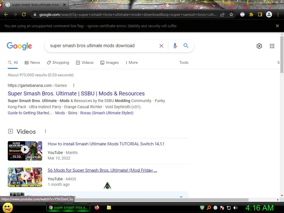Viewport: 284px width, 213px height.
Task: Switch to the Shopping tab
Action: tap(58, 62)
